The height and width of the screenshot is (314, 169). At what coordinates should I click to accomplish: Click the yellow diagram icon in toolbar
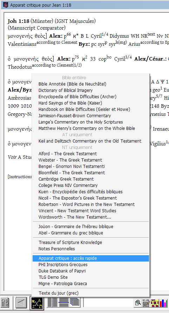155,303
